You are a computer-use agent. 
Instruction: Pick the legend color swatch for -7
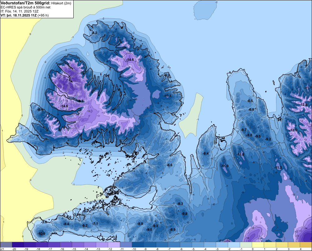pos(174,245)
